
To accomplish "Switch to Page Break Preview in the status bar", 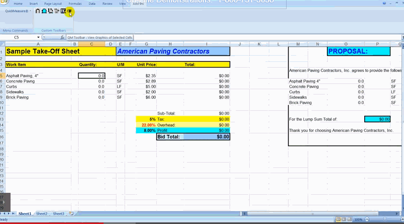I will [x=349, y=219].
